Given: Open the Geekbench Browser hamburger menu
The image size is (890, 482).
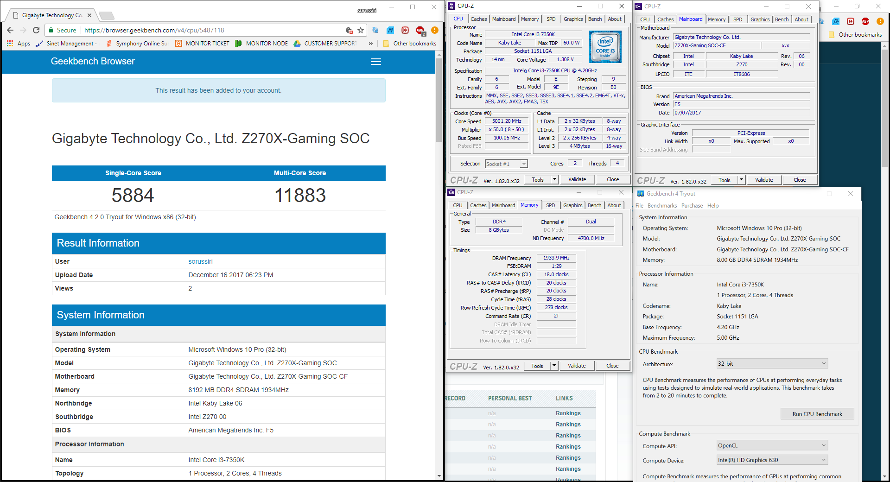Looking at the screenshot, I should (376, 62).
